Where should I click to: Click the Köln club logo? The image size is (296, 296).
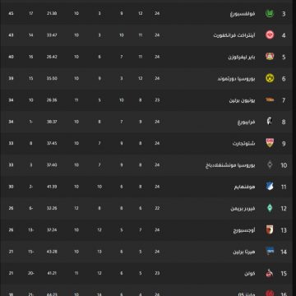(270, 273)
